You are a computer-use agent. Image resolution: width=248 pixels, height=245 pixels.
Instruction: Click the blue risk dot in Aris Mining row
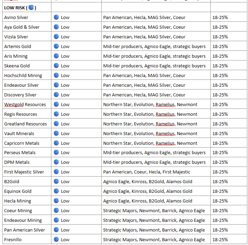click(x=56, y=56)
